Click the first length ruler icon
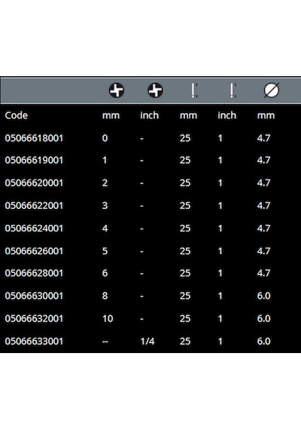Image resolution: width=301 pixels, height=430 pixels. click(x=193, y=91)
